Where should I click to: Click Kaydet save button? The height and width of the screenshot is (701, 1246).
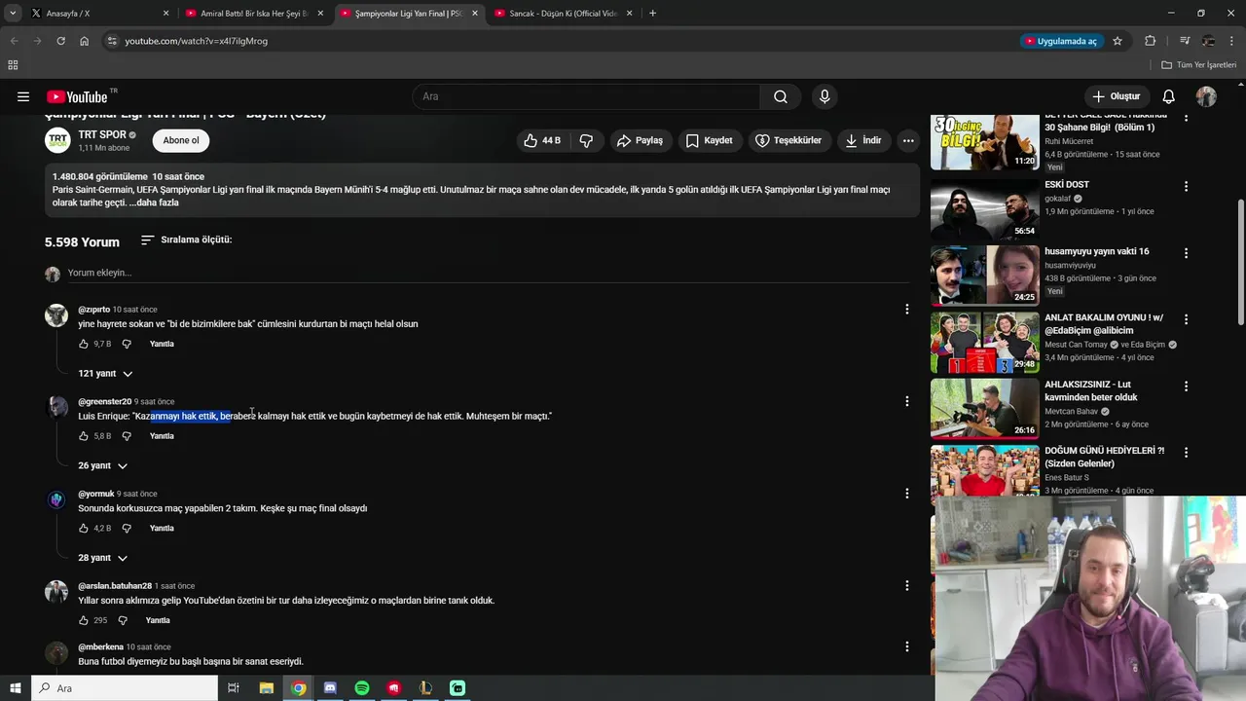pos(709,140)
